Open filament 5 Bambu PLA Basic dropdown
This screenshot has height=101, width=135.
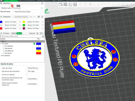(x=11, y=28)
